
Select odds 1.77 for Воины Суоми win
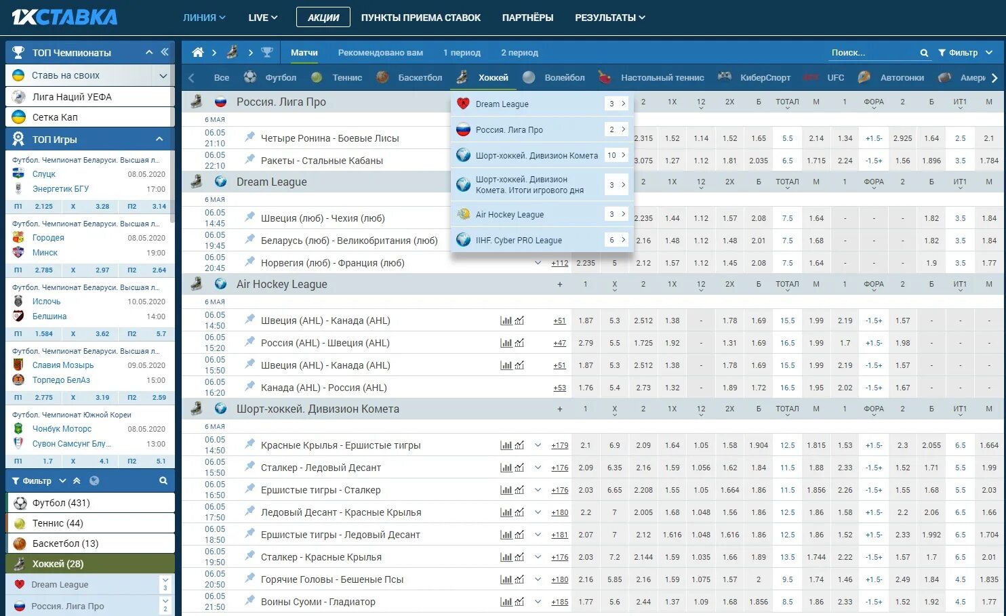pos(586,602)
